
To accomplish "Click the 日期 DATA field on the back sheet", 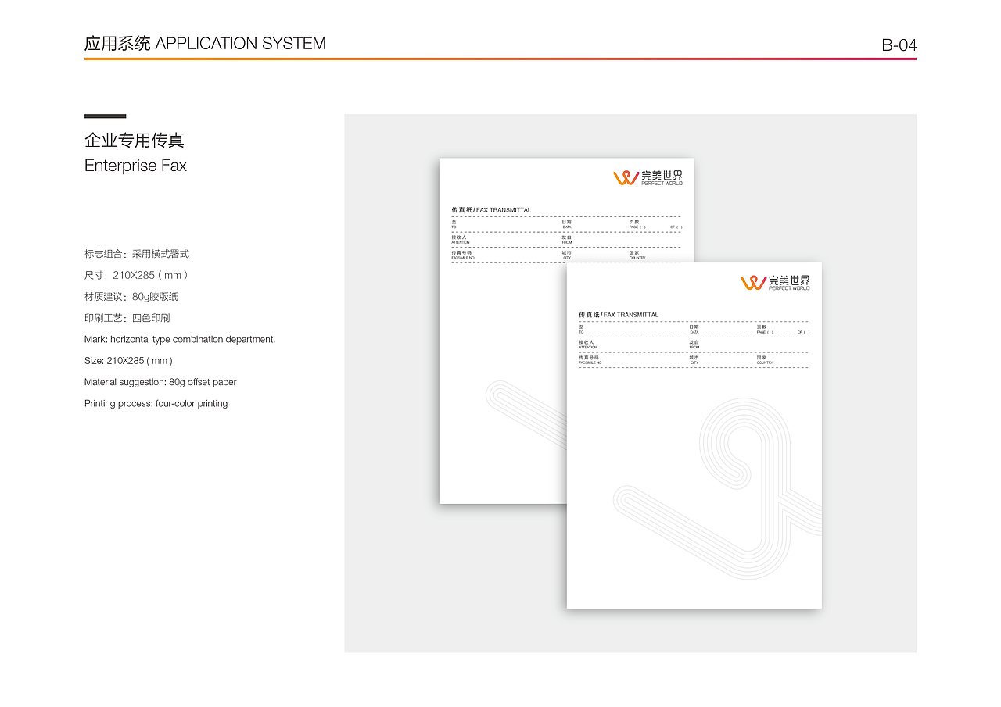I will coord(567,224).
